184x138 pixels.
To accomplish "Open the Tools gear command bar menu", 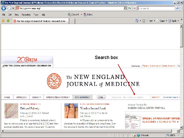I will pyautogui.click(x=174, y=21).
